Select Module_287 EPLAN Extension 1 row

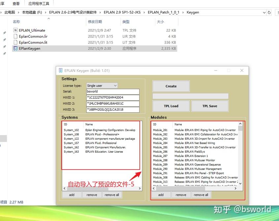click(195, 156)
